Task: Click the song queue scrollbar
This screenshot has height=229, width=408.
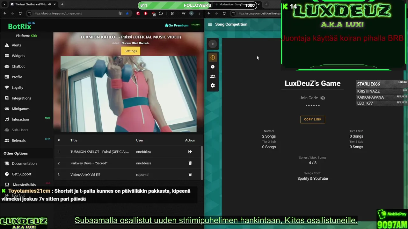Action: 202,163
